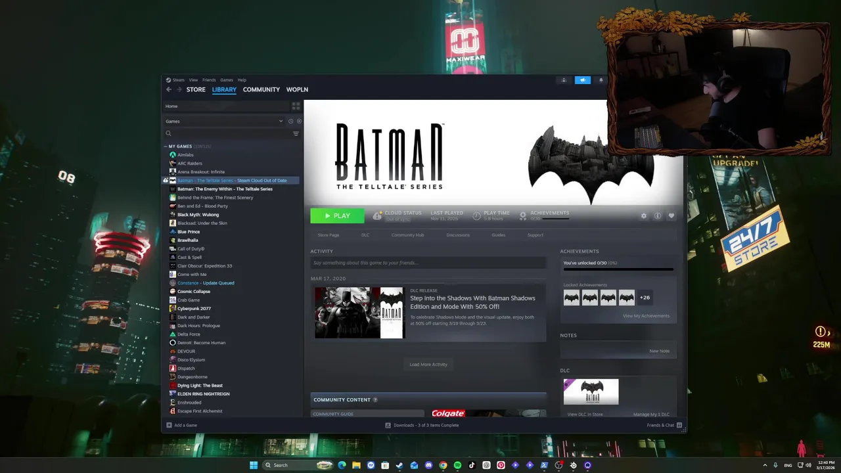Open TikTok from the taskbar
The image size is (841, 473).
472,465
